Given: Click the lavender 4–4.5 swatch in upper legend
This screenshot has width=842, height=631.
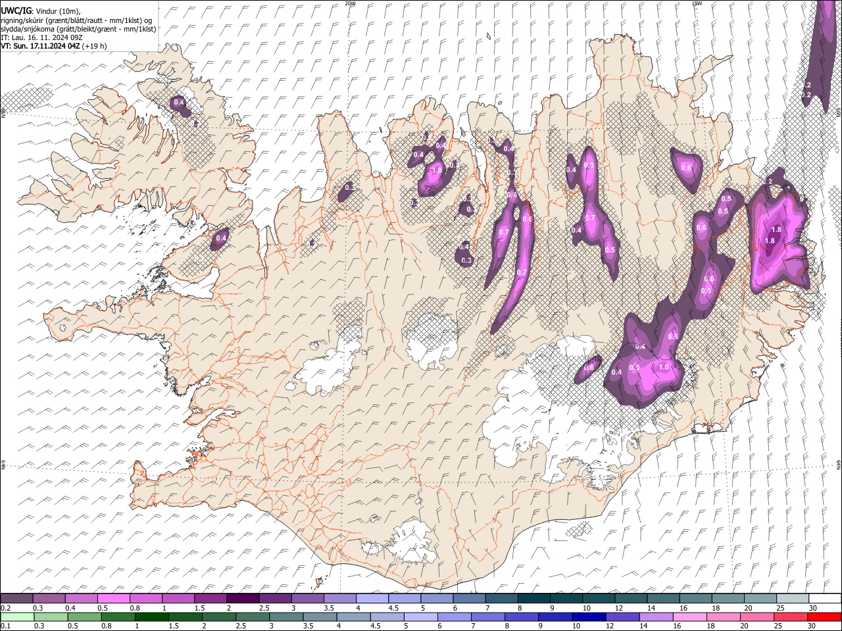Looking at the screenshot, I should click(x=372, y=598).
